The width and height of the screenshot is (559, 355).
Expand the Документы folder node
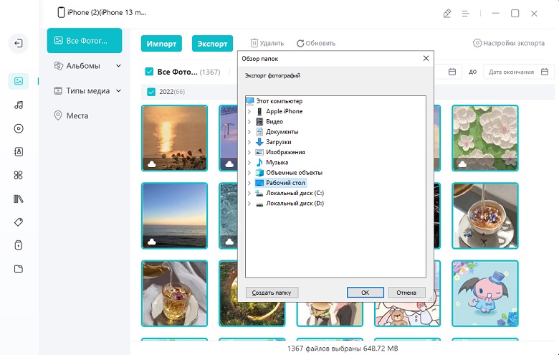tap(249, 132)
